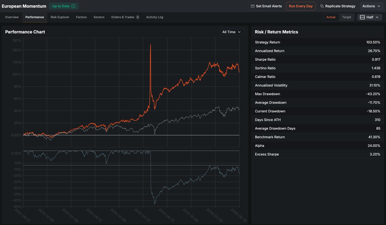Viewport: 386px width, 225px height.
Task: Click the Annualized Volatility value 31.10%
Action: click(x=374, y=85)
